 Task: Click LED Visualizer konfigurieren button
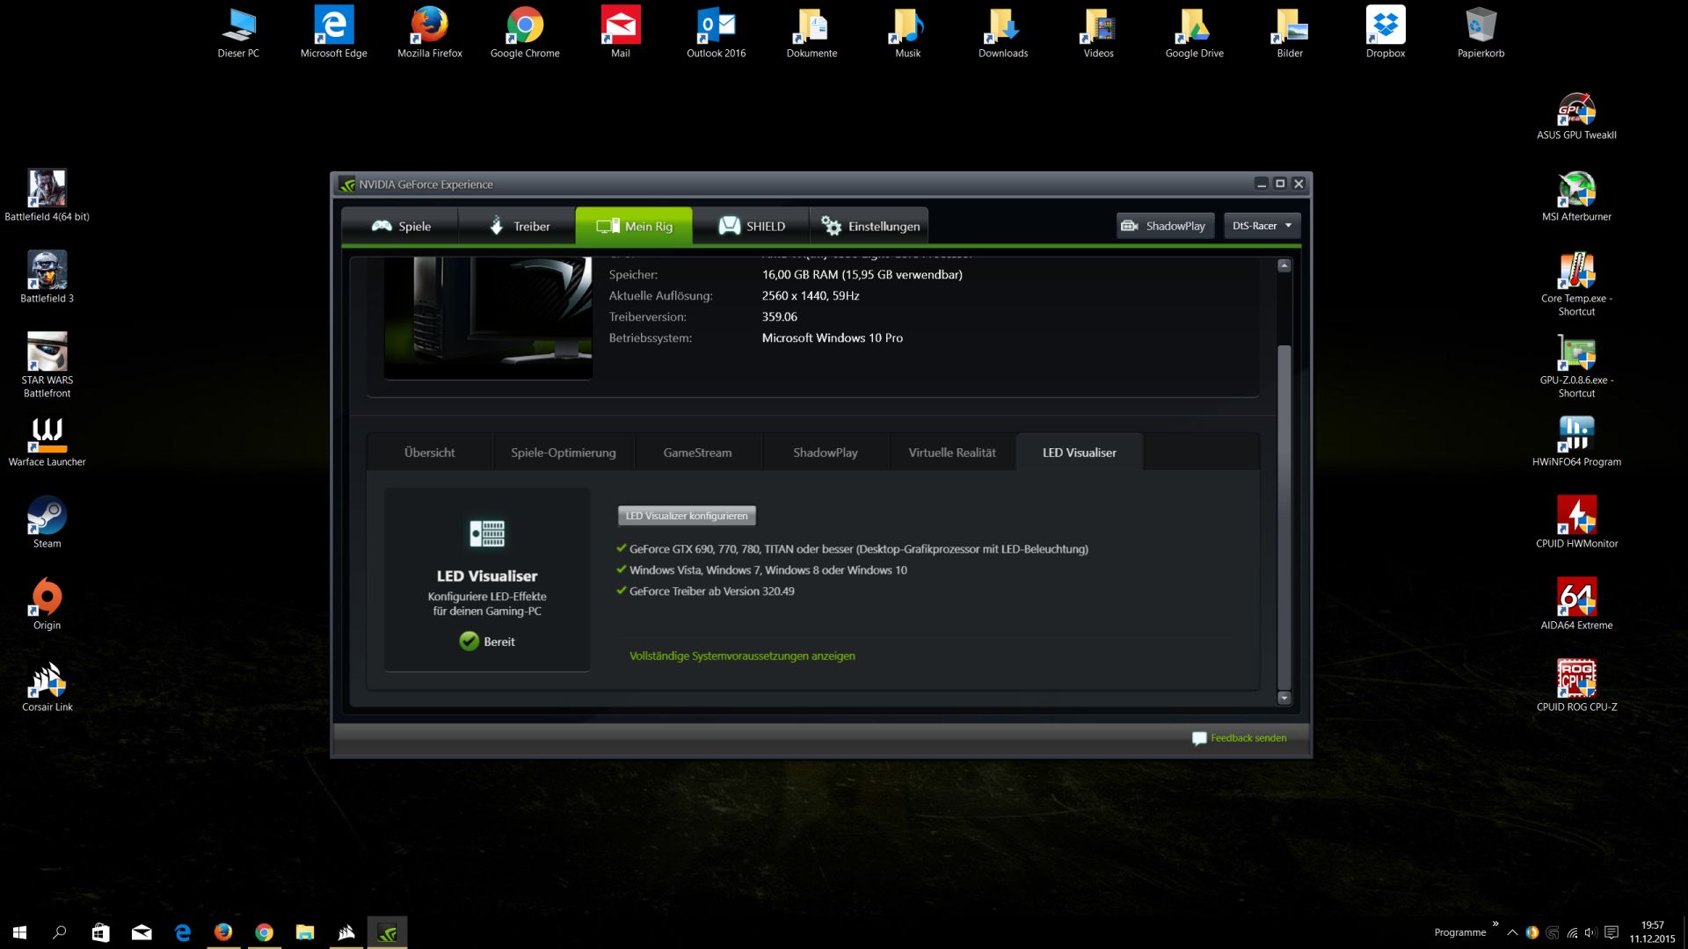[x=687, y=516]
